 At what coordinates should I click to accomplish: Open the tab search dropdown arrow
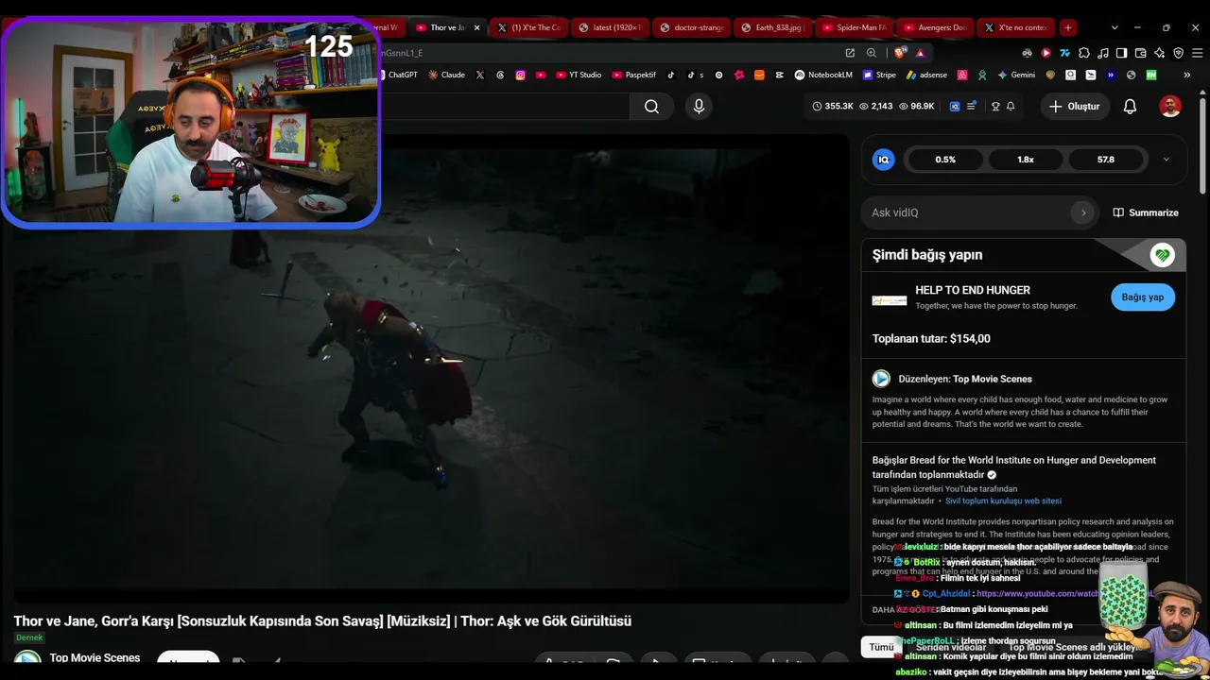tap(1115, 27)
